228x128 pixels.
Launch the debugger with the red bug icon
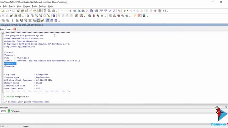(94, 16)
